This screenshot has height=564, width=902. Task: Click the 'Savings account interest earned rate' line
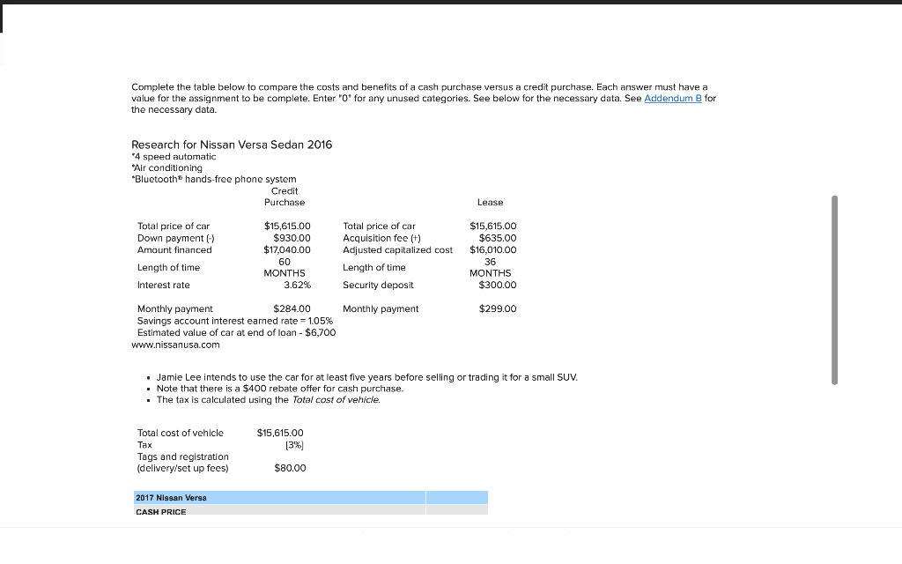coord(234,321)
